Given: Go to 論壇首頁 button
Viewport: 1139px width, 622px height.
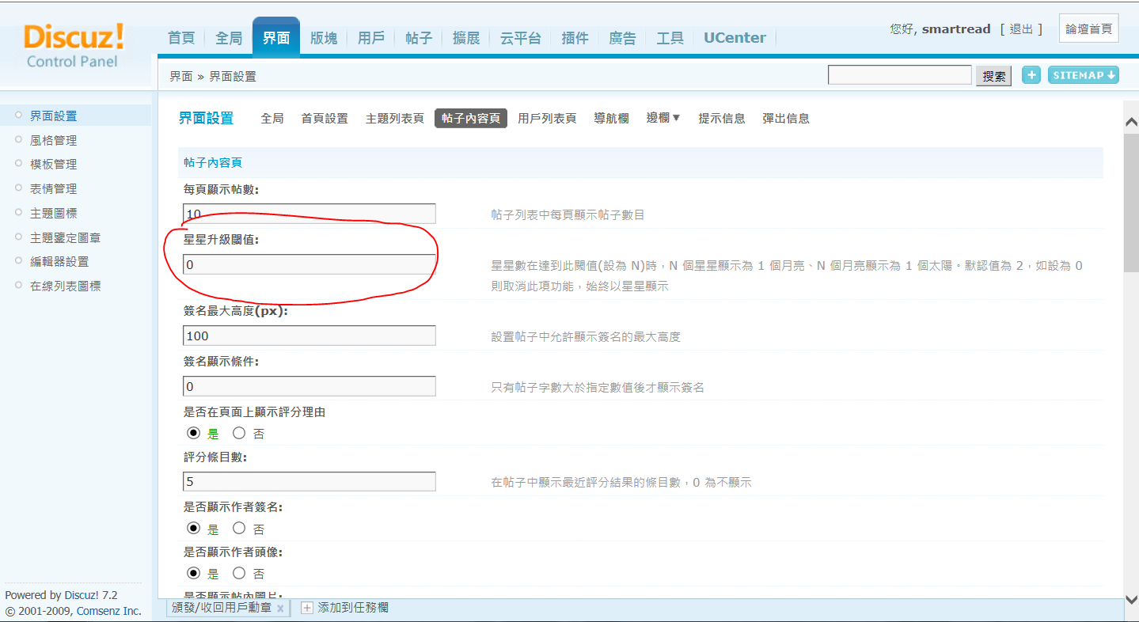Looking at the screenshot, I should coord(1088,28).
